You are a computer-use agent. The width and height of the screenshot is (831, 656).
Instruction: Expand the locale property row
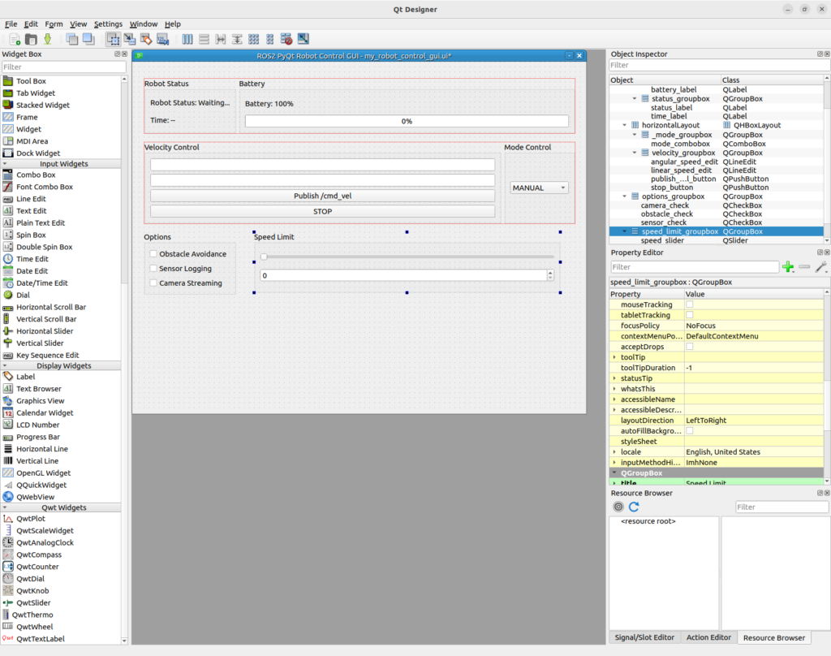[615, 452]
